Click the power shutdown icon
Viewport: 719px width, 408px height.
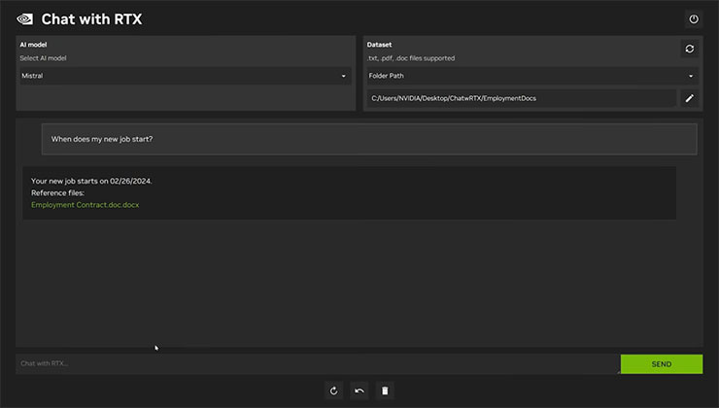pos(694,19)
